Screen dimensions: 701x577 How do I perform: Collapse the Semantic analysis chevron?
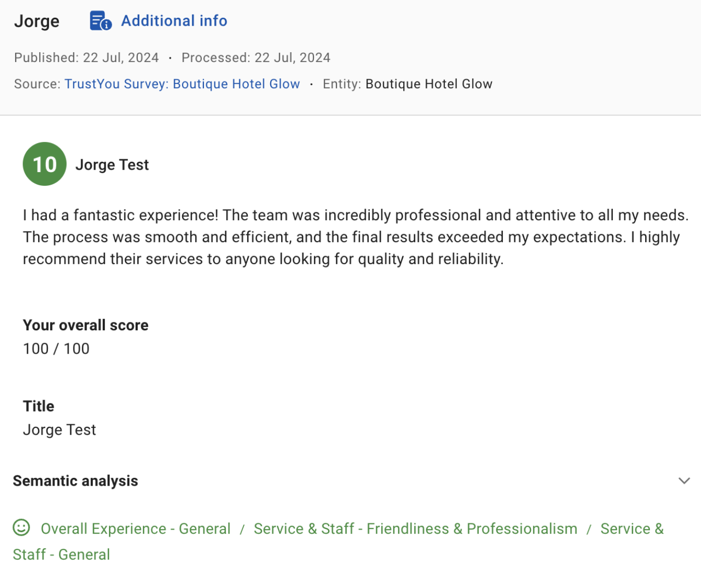pyautogui.click(x=684, y=480)
